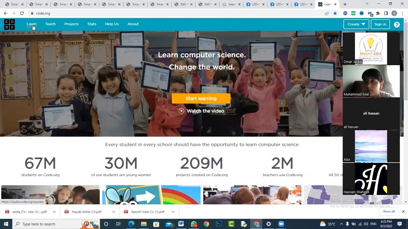Click Watch the video link

click(x=205, y=111)
